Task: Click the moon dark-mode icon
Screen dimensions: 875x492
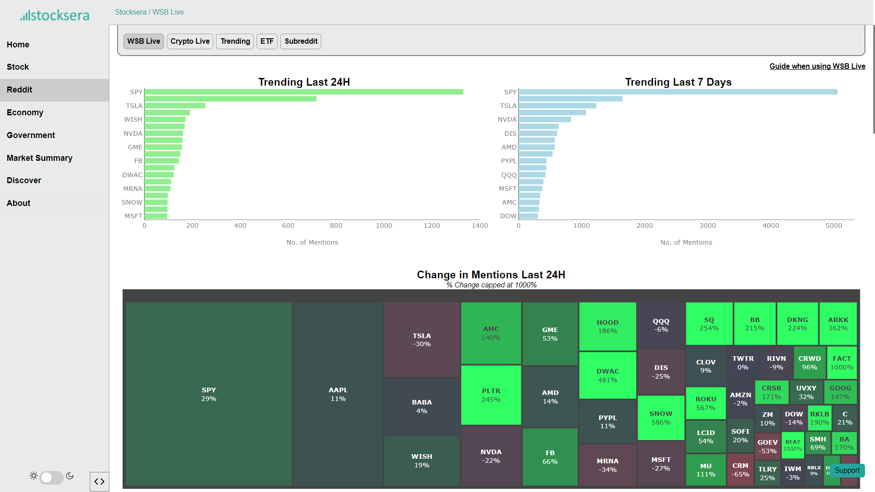Action: 70,476
